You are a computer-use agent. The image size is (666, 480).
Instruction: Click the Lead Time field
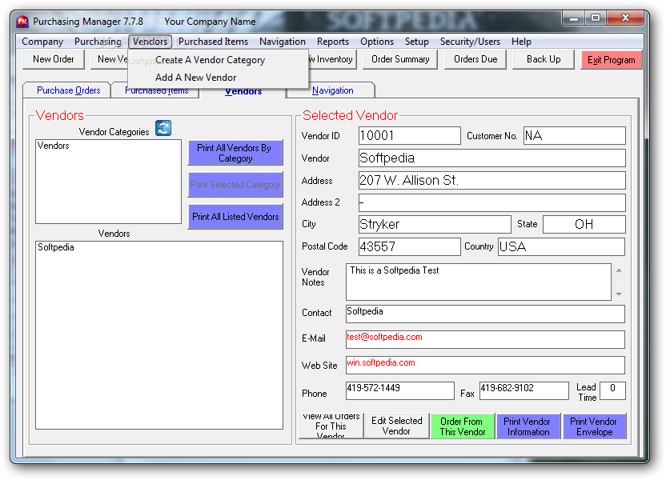click(612, 390)
